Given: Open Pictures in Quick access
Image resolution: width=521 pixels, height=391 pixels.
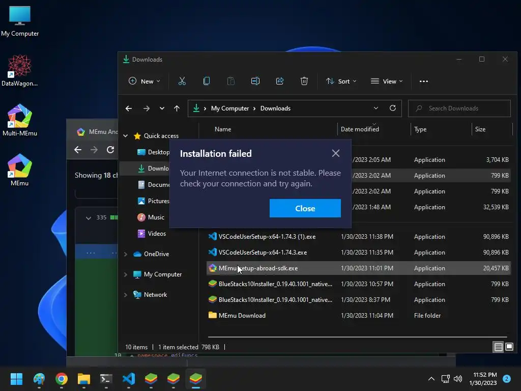Looking at the screenshot, I should pyautogui.click(x=153, y=201).
